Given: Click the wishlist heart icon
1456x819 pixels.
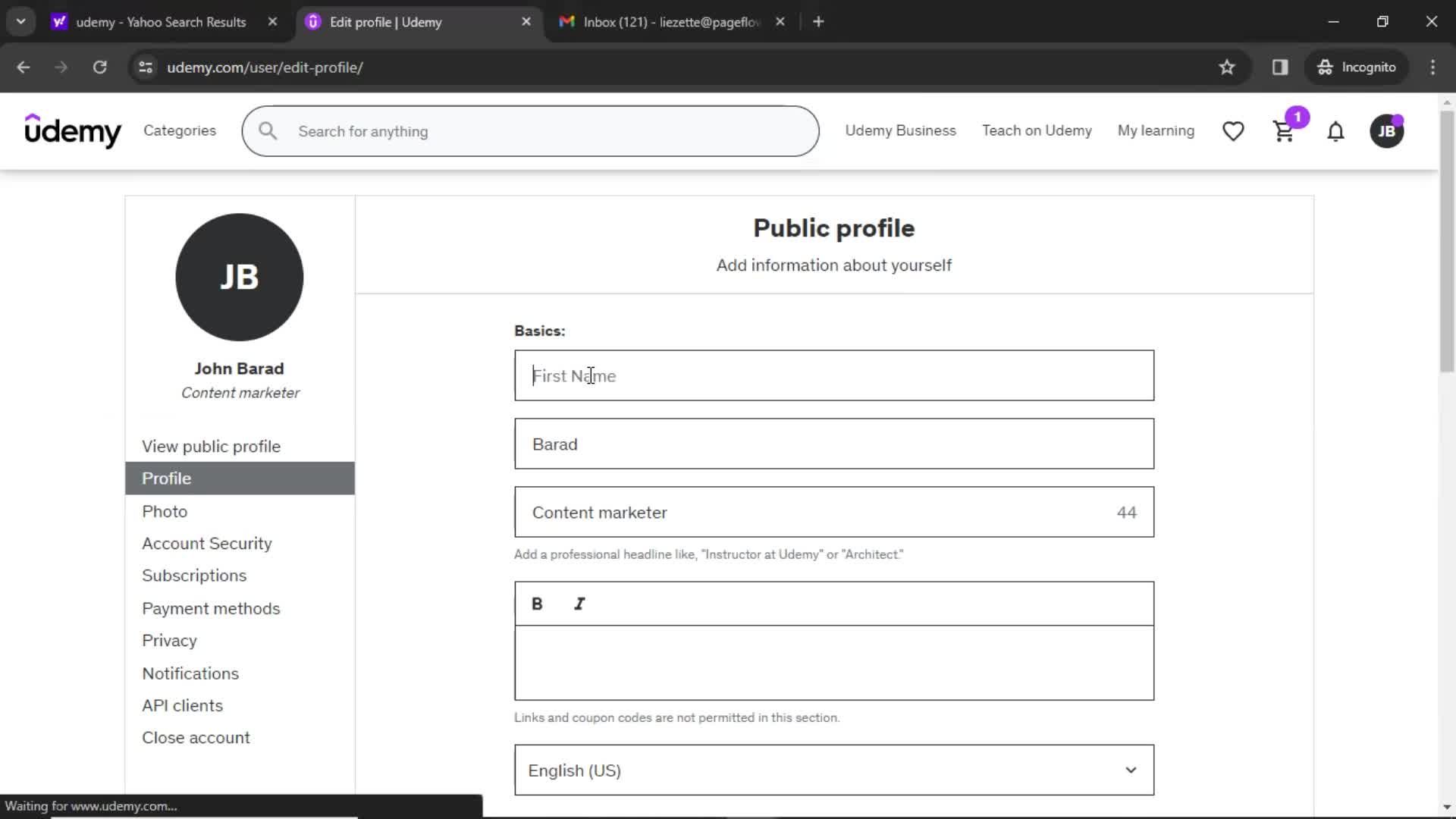Looking at the screenshot, I should click(1234, 131).
